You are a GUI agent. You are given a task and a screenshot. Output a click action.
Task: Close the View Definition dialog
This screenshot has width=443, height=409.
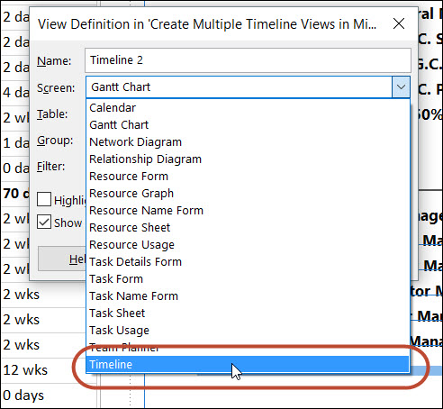coord(399,23)
